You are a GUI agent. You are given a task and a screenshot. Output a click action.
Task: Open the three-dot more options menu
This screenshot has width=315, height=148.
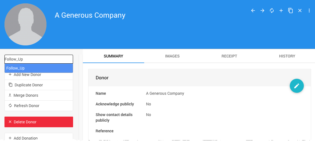coord(309,11)
